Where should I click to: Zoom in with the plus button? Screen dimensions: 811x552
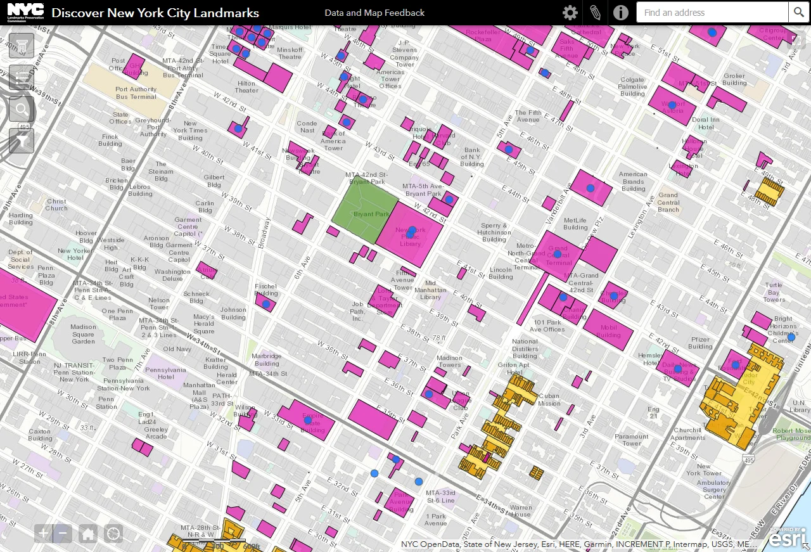click(x=43, y=534)
